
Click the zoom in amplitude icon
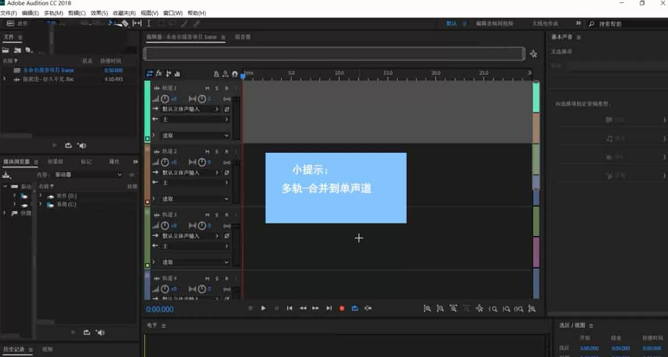tap(427, 309)
